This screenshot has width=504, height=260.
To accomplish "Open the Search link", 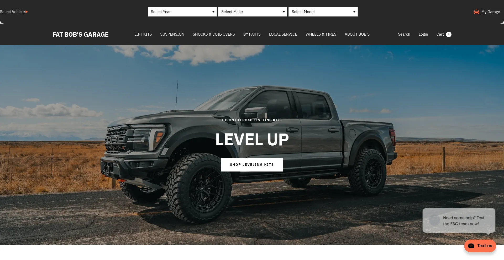I will (x=404, y=34).
